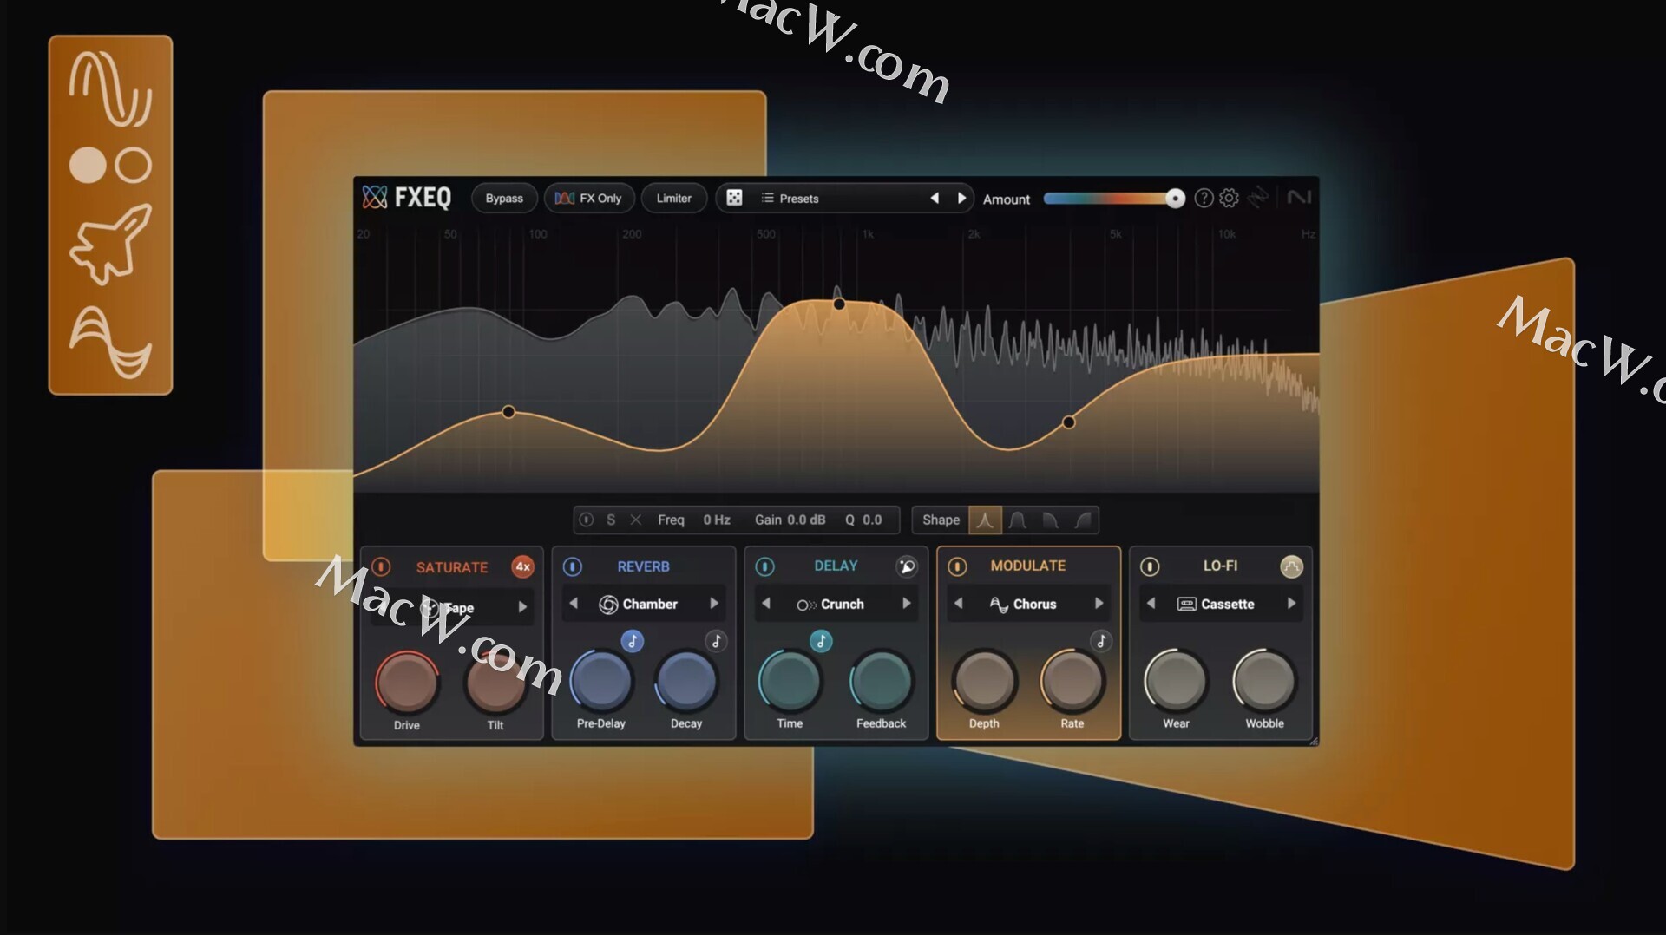1666x935 pixels.
Task: Next lo-fi type arrow after Cassette
Action: (x=1291, y=604)
